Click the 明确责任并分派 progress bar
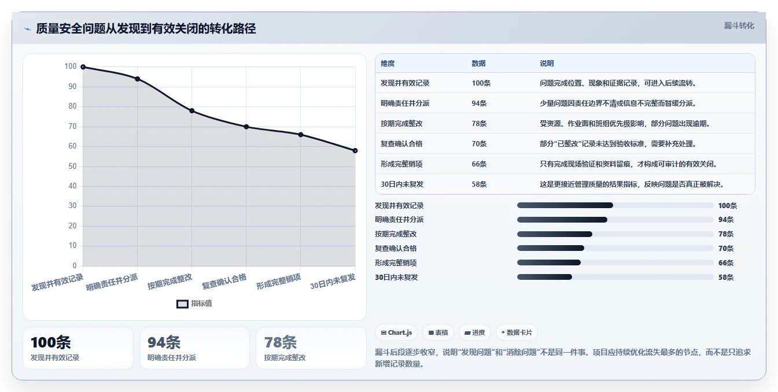This screenshot has height=392, width=778. coord(615,220)
